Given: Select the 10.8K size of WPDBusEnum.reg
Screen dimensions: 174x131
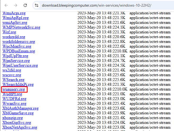Looking at the screenshot, I should [x=122, y=51].
